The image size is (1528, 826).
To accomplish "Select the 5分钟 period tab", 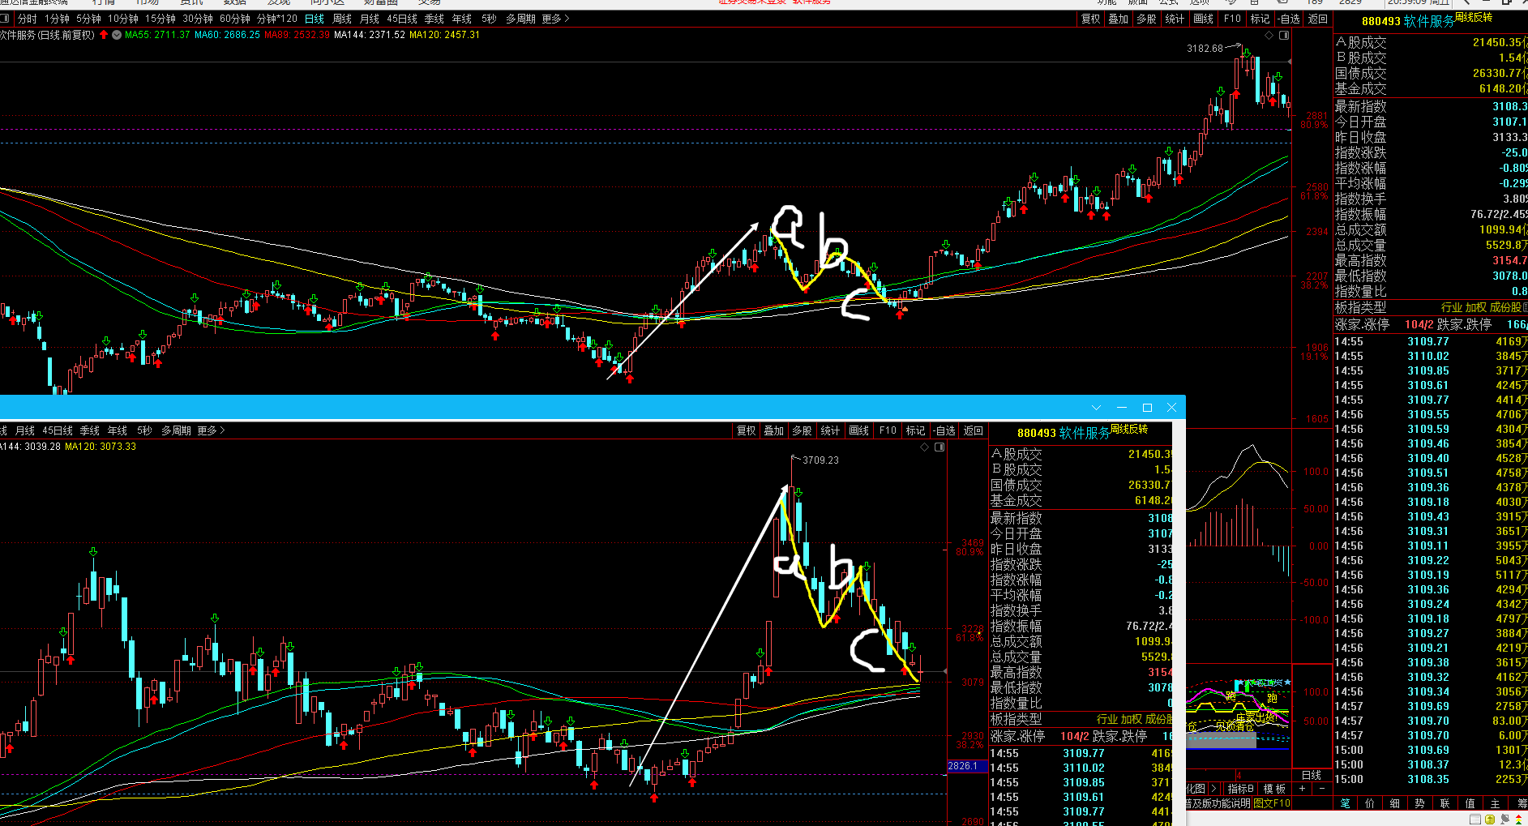I will (x=88, y=19).
